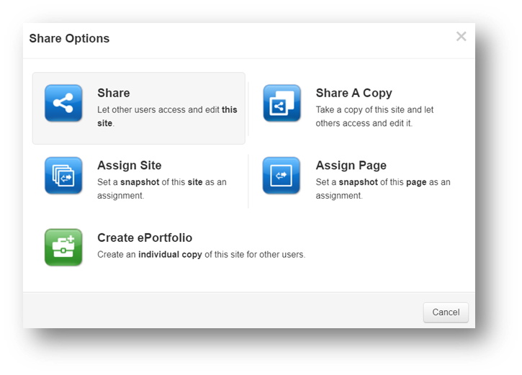The image size is (522, 375).
Task: Click the Share Options dialog title
Action: 69,39
